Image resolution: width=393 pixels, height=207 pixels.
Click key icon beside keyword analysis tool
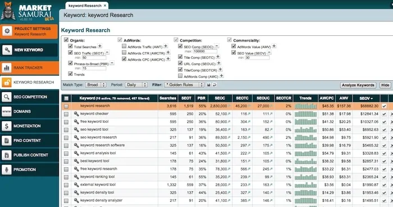point(76,154)
